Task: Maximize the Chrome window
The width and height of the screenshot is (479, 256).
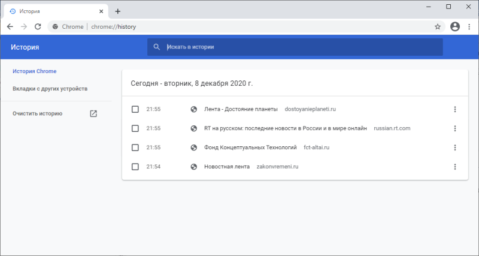Action: click(x=448, y=7)
